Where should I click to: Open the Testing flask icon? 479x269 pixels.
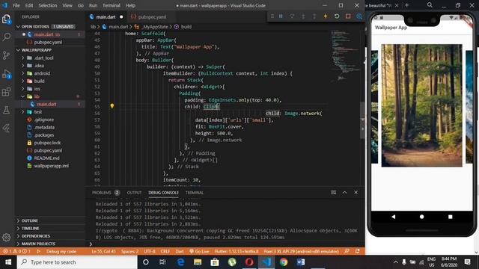tap(7, 110)
